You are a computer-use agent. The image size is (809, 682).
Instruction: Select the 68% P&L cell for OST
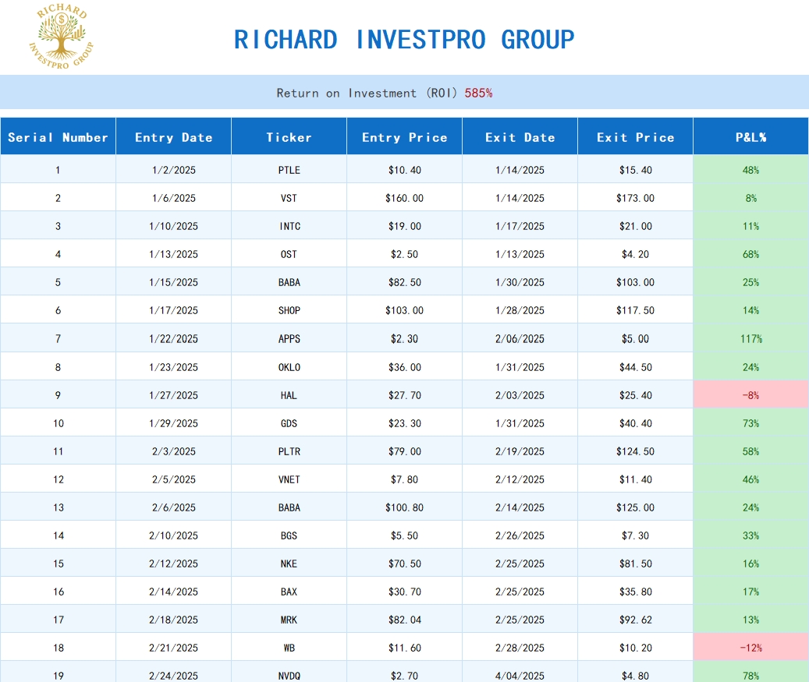click(750, 253)
